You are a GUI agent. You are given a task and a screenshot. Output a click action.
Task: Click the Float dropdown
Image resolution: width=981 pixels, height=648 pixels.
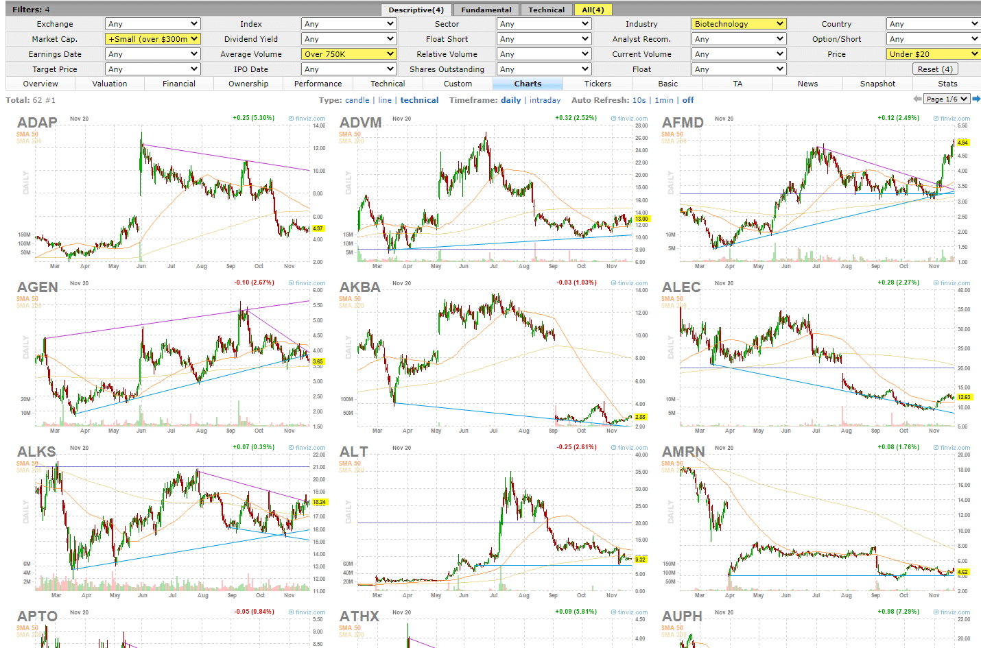tap(739, 69)
